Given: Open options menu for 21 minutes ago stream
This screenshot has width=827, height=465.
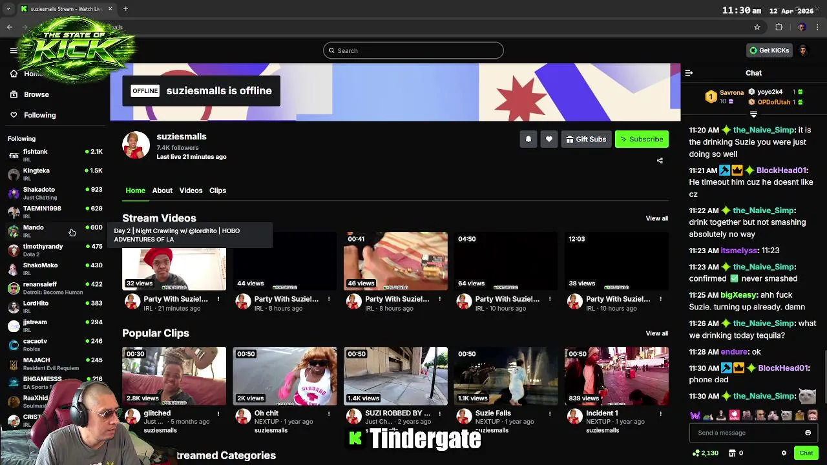Looking at the screenshot, I should (218, 299).
